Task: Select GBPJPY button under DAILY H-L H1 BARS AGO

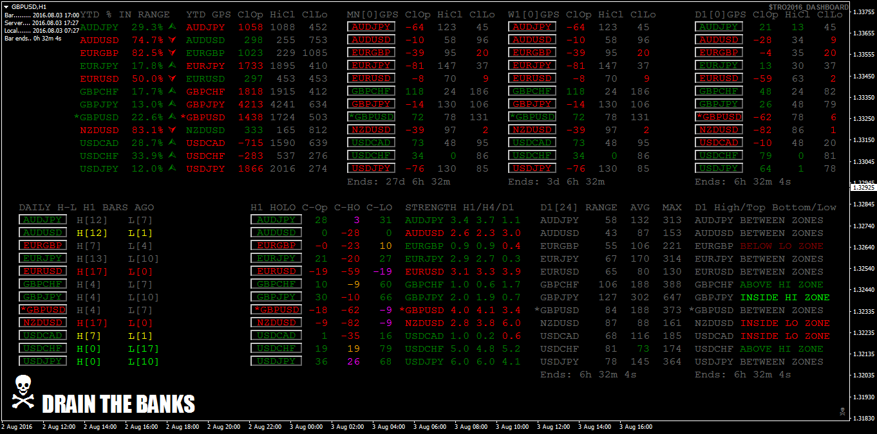Action: (42, 297)
